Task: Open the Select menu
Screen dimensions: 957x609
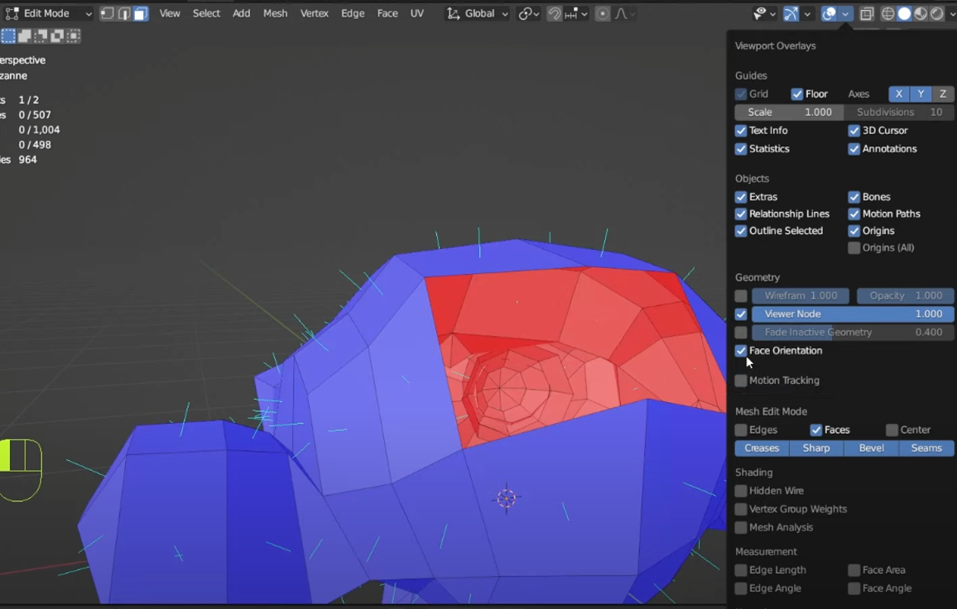Action: [206, 13]
